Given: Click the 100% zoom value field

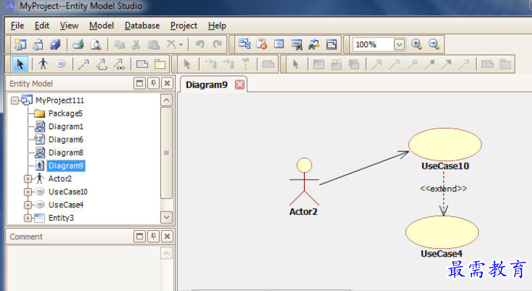Looking at the screenshot, I should point(373,44).
